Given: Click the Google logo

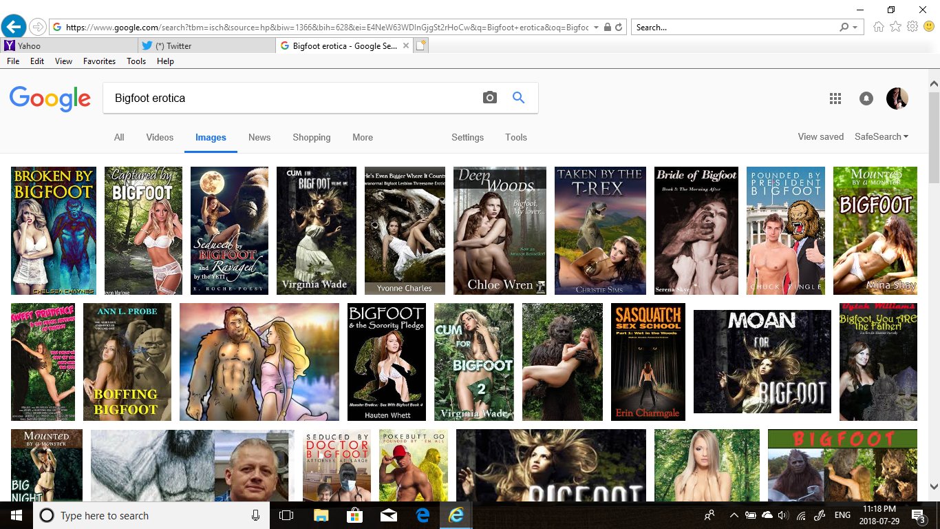Looking at the screenshot, I should (50, 98).
